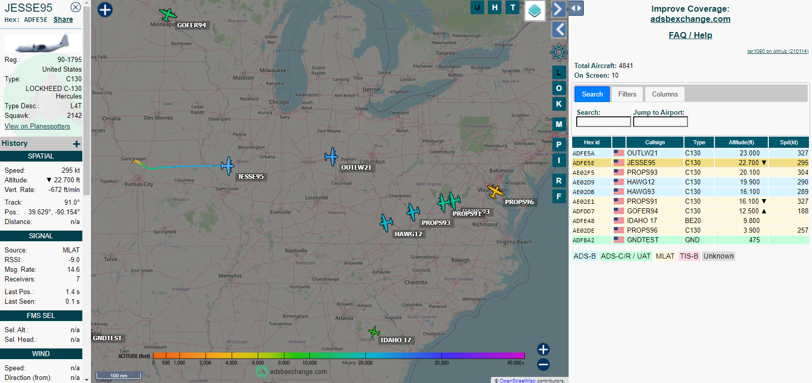Toggle the I map option

(559, 160)
